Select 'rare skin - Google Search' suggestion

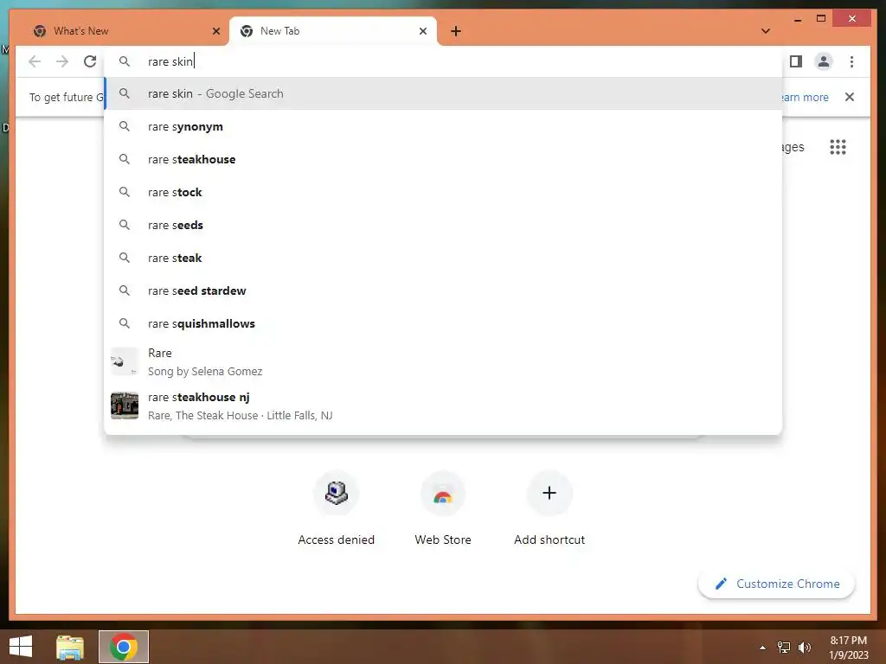click(444, 93)
